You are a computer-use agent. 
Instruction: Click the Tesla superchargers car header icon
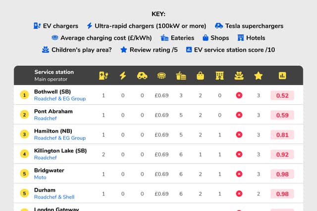click(x=142, y=76)
